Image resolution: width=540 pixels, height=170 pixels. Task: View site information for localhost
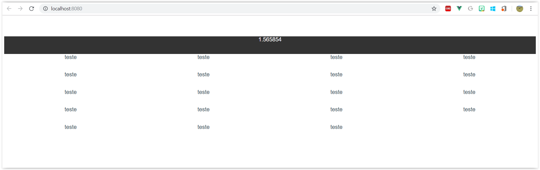(45, 9)
